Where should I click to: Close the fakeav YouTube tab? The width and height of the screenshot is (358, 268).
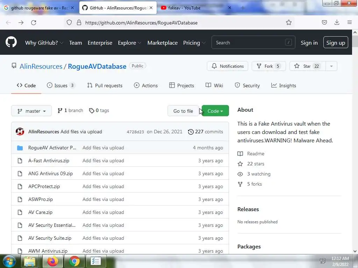point(229,8)
